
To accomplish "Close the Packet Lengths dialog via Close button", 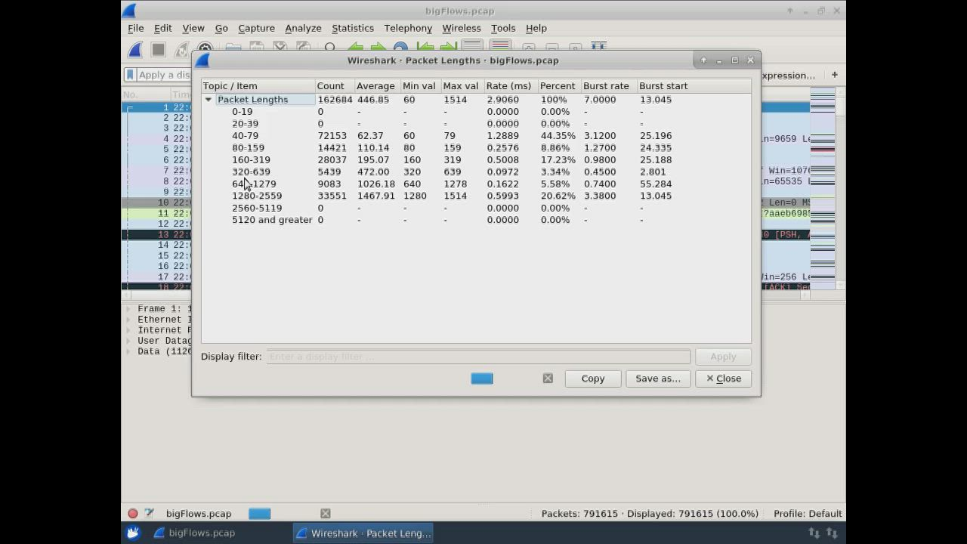I will [724, 379].
